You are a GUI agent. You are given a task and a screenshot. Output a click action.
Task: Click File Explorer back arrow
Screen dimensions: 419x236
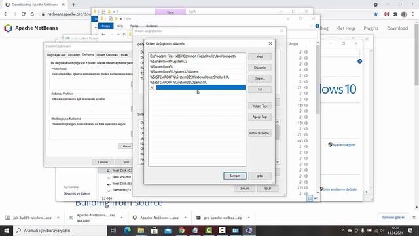(103, 35)
